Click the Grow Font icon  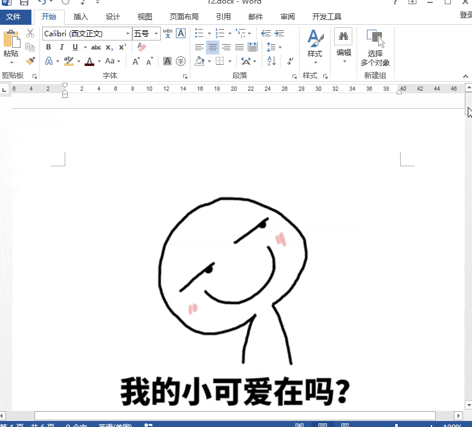point(136,61)
